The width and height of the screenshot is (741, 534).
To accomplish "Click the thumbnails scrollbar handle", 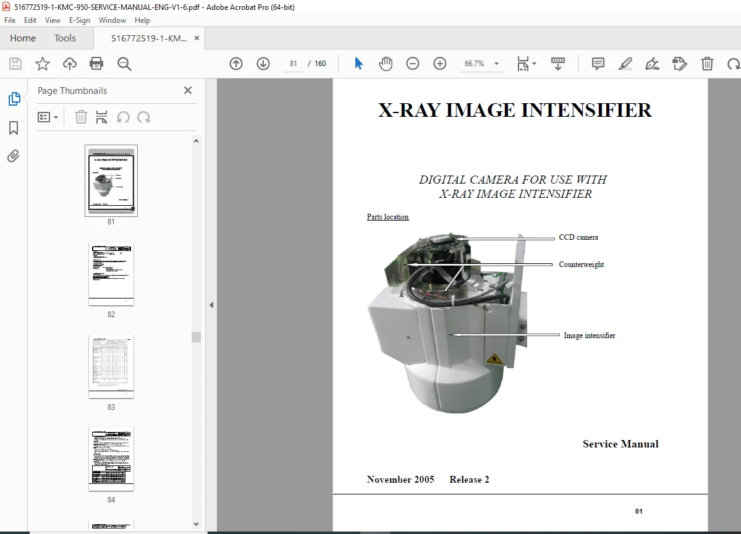I will click(x=196, y=337).
